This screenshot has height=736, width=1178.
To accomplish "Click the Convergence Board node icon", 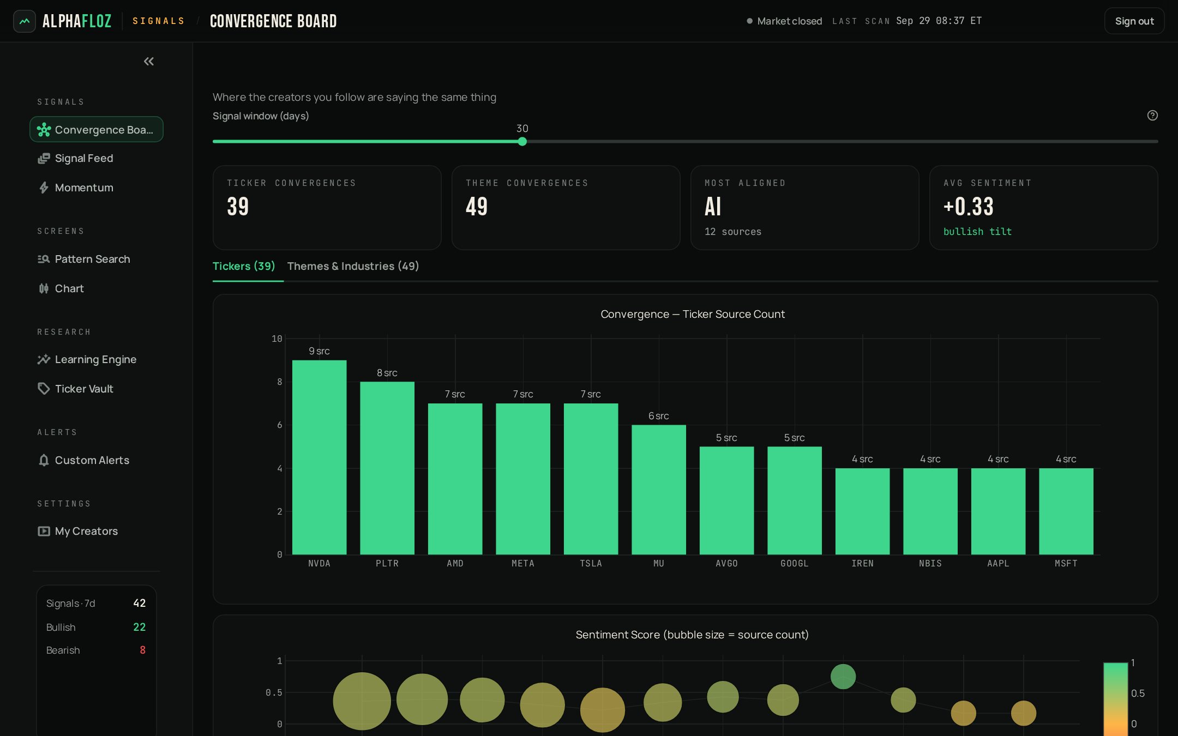I will click(44, 130).
